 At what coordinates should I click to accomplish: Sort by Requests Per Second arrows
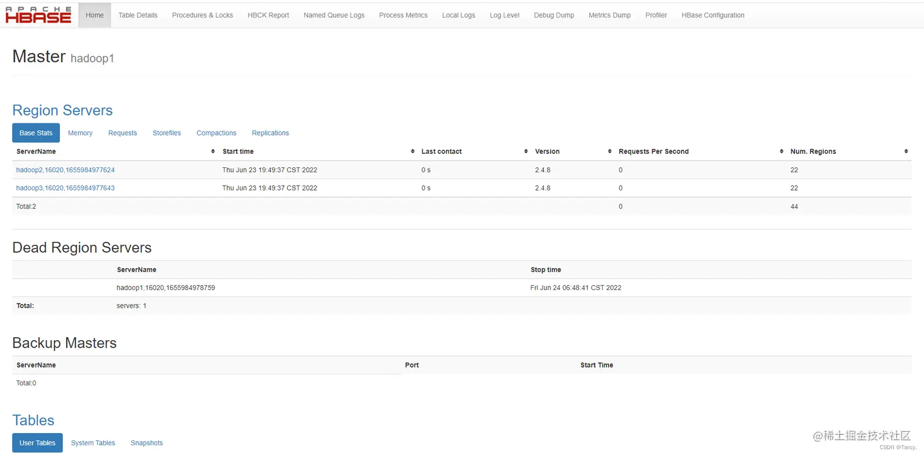(x=782, y=151)
